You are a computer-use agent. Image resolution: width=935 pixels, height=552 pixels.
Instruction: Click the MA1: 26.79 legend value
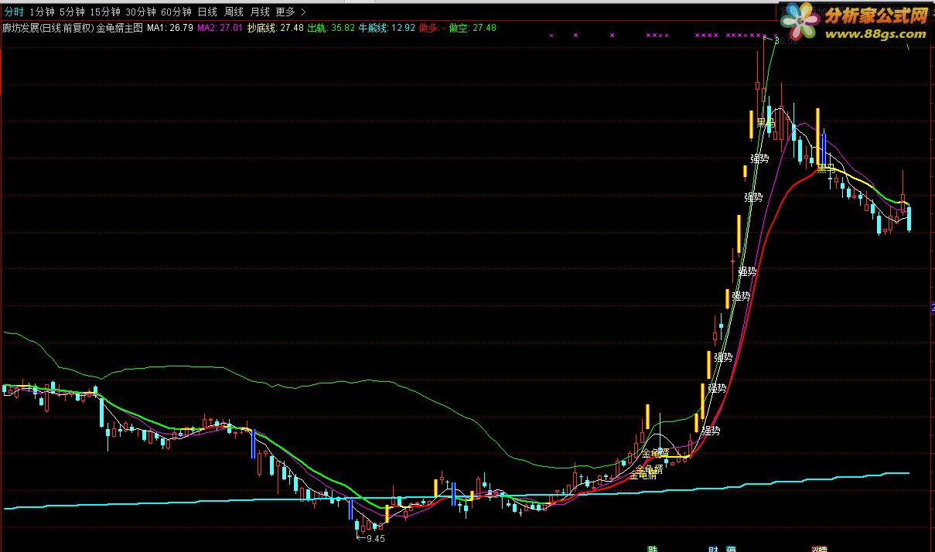[170, 28]
